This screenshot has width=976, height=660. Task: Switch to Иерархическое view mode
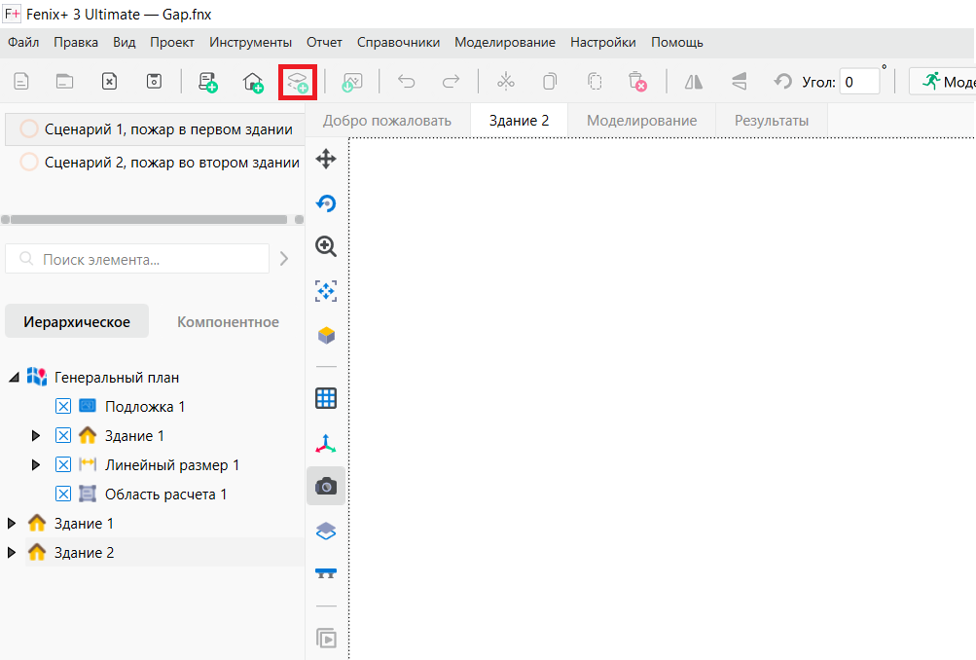[x=77, y=321]
